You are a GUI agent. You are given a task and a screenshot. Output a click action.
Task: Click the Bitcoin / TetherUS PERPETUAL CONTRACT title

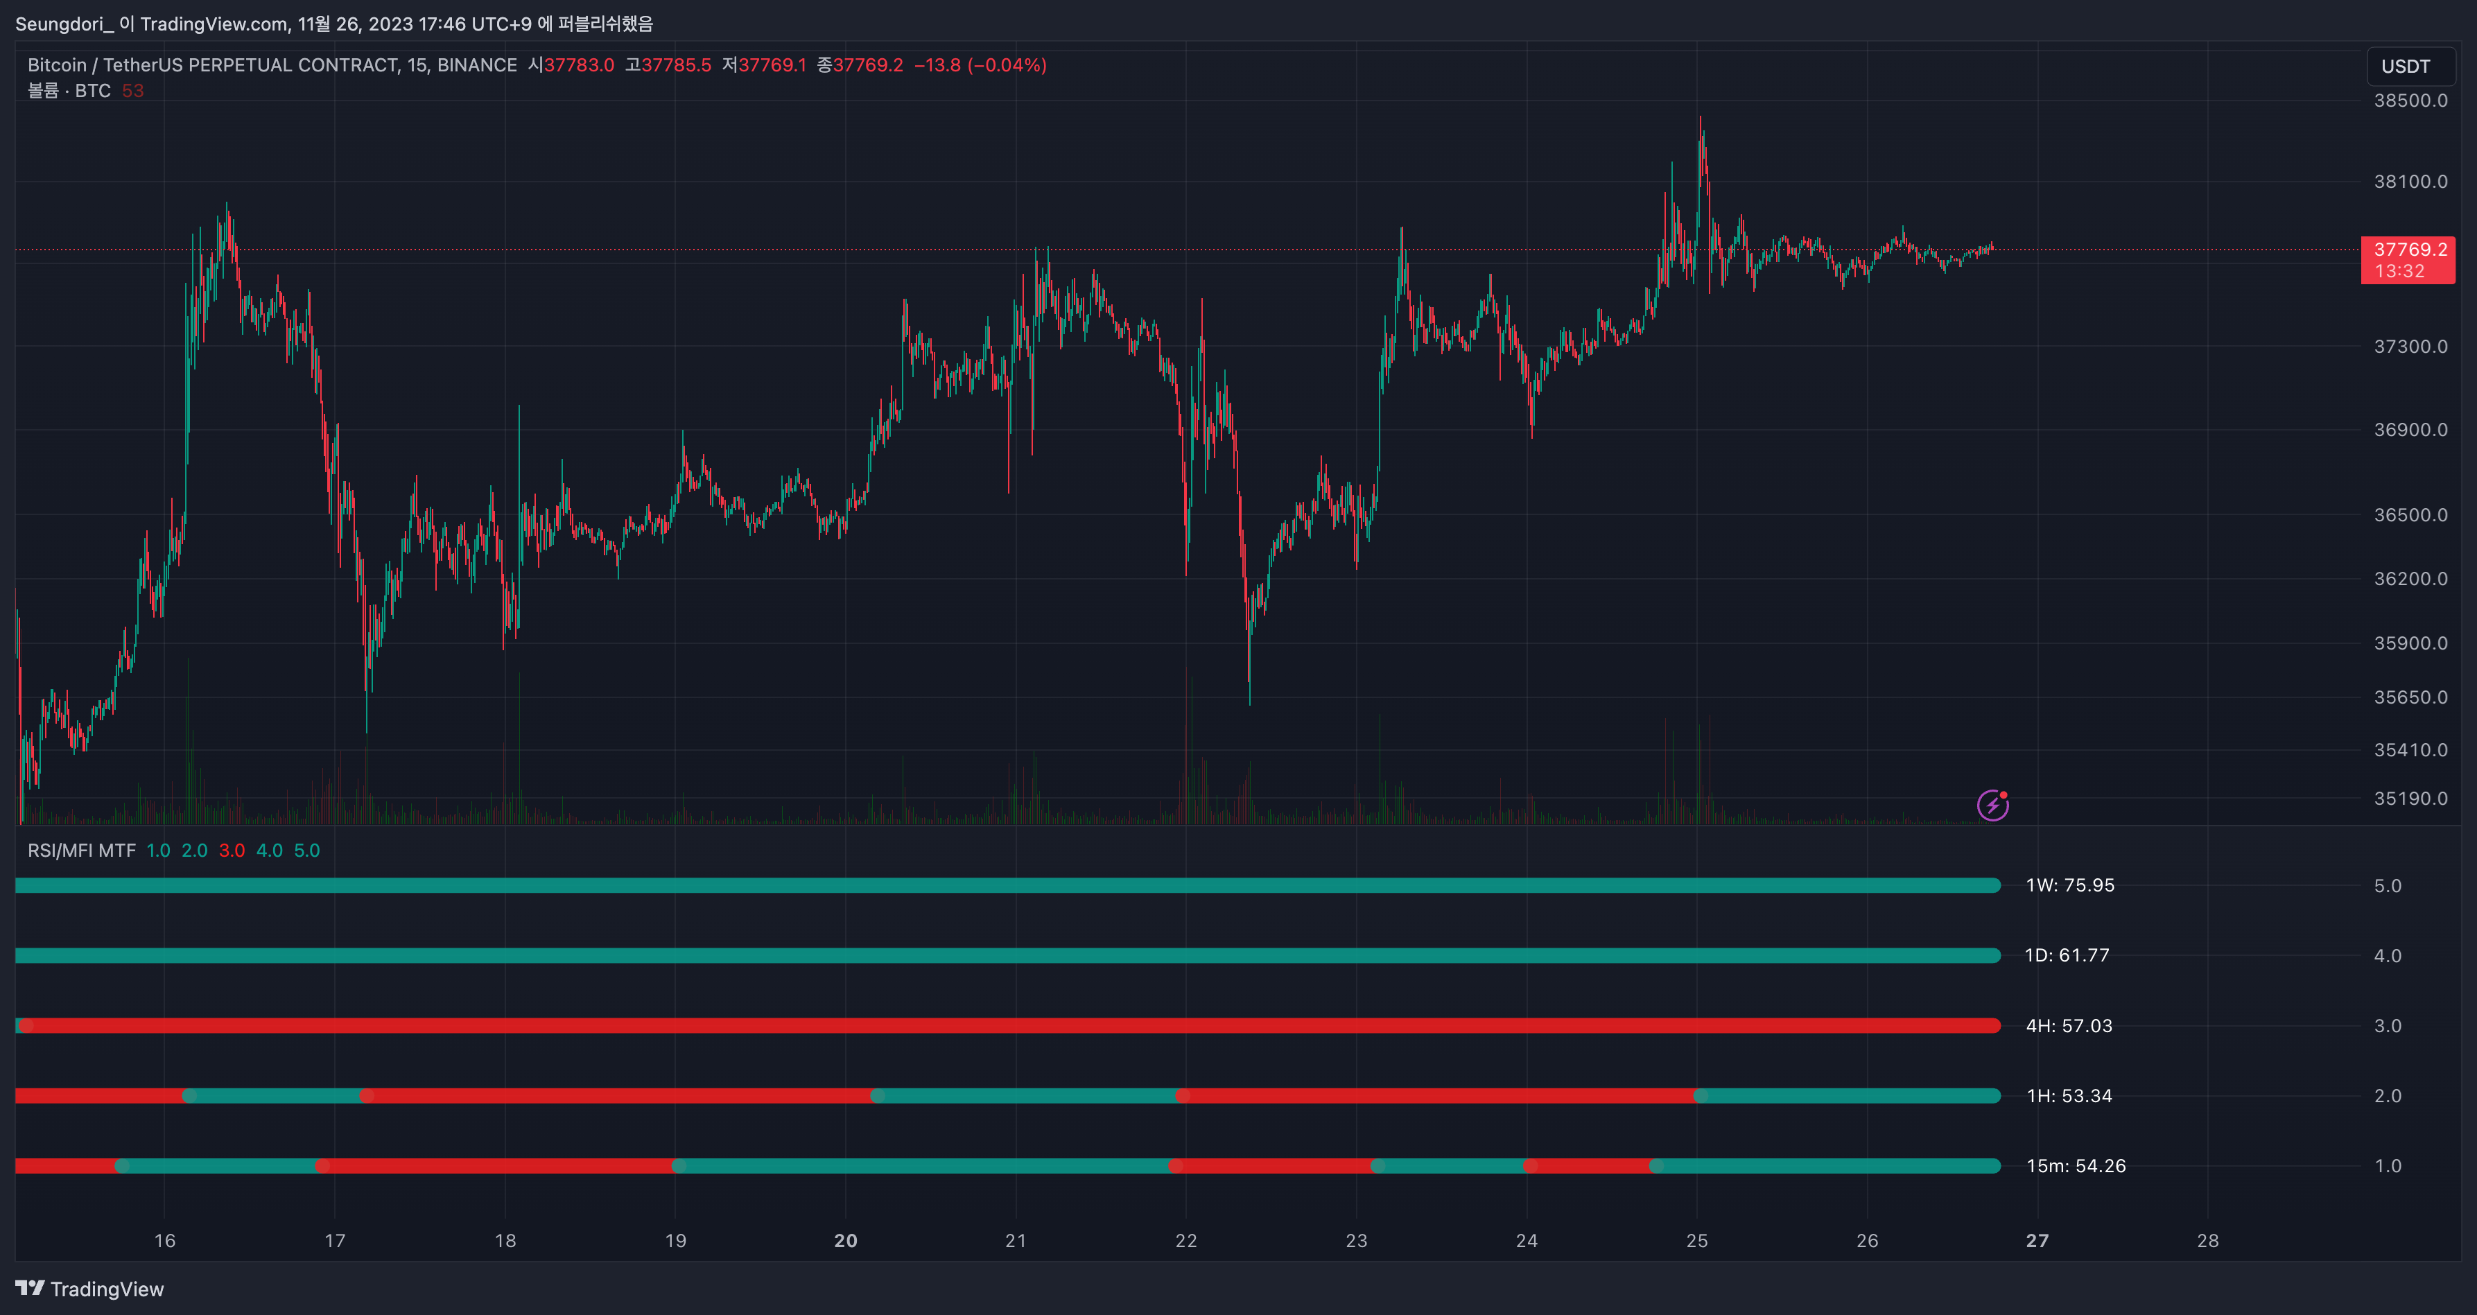271,64
